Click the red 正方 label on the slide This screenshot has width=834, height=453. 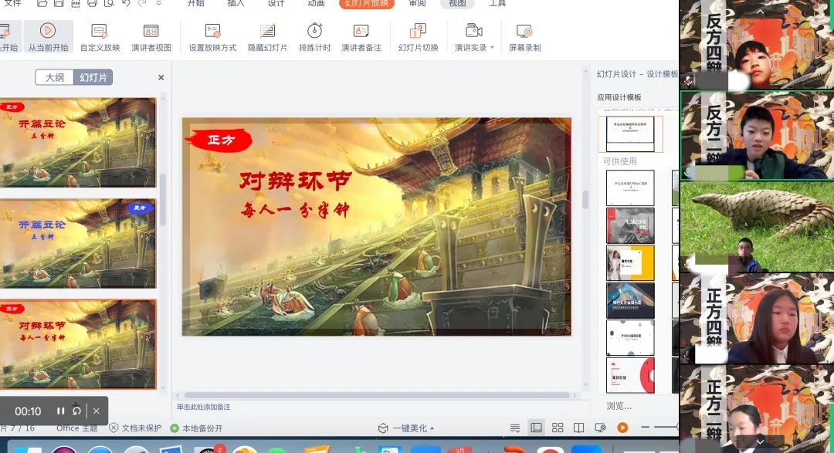(219, 140)
